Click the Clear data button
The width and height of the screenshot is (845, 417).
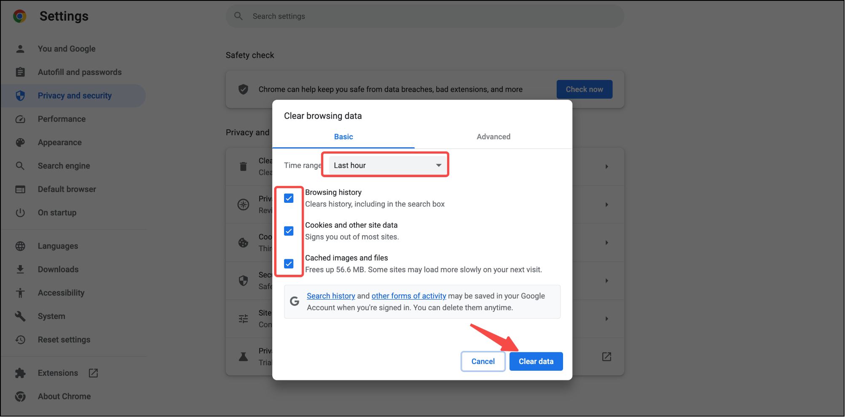click(536, 361)
